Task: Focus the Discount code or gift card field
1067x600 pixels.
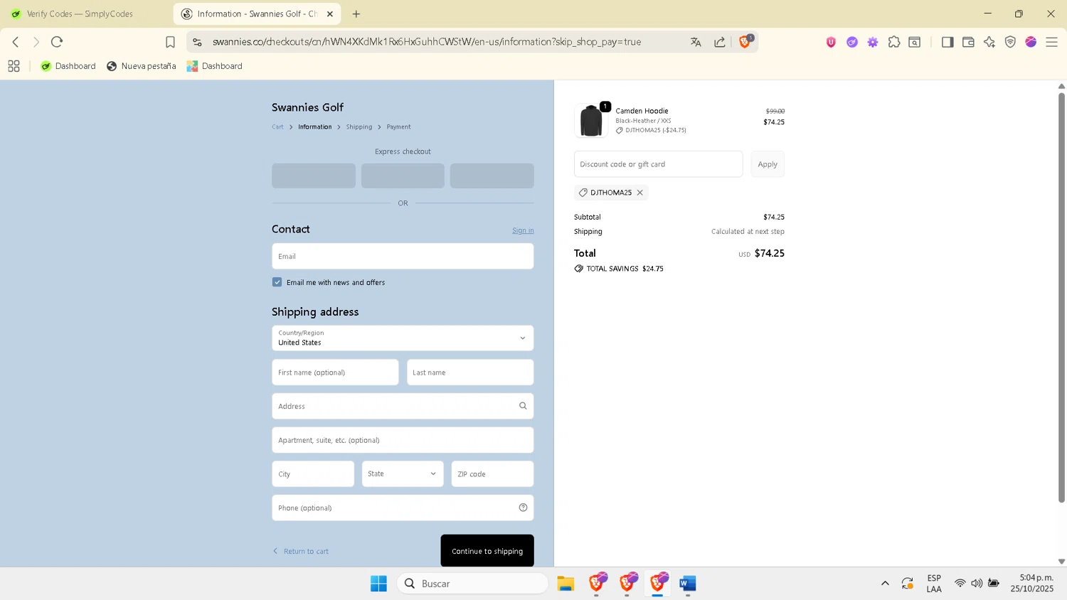Action: click(x=658, y=164)
